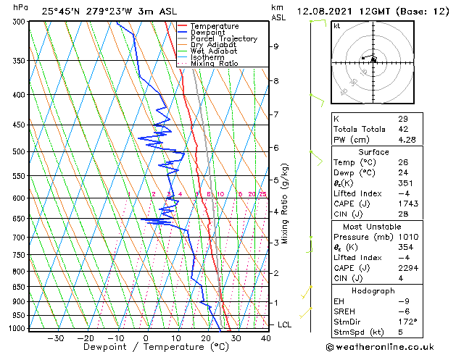Screen dimensions: 456x352
Task: Click the 300 hPa pressure label
Action: (20, 22)
